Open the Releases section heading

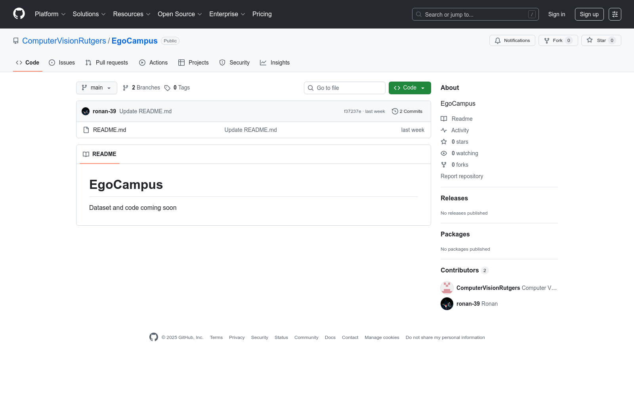pyautogui.click(x=454, y=198)
